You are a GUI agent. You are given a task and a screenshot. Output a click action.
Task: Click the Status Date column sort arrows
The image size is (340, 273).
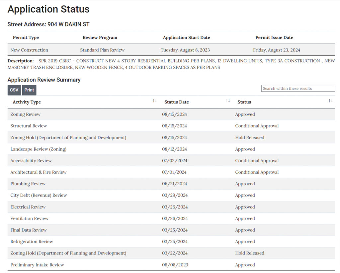pos(228,101)
